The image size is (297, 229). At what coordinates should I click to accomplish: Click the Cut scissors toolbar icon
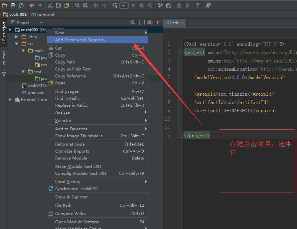(50, 6)
